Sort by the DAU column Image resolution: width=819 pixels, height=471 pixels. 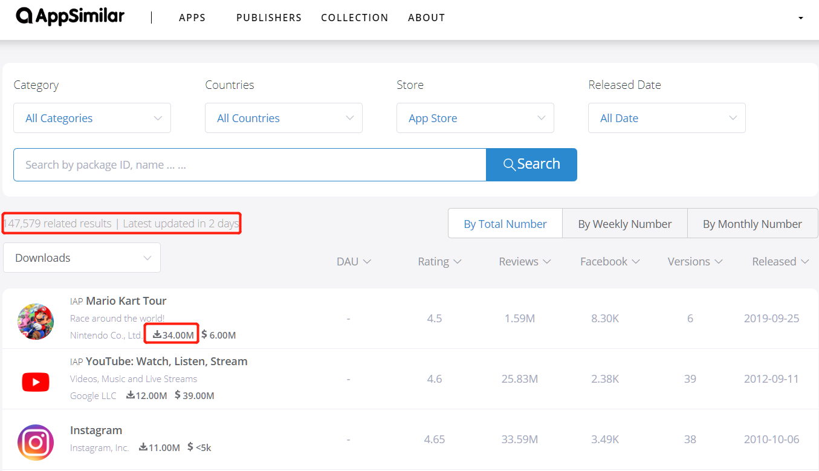(354, 261)
